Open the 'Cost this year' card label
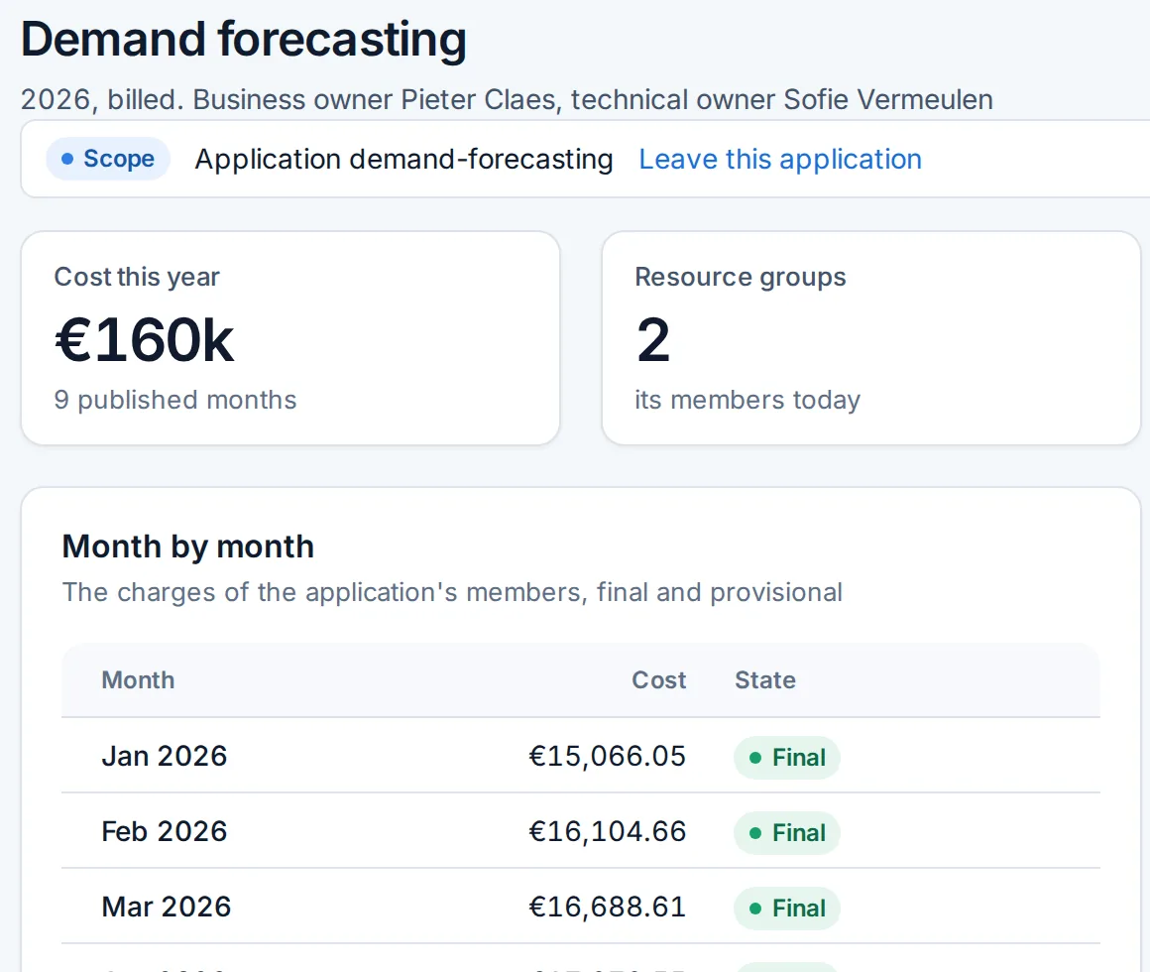 [137, 277]
